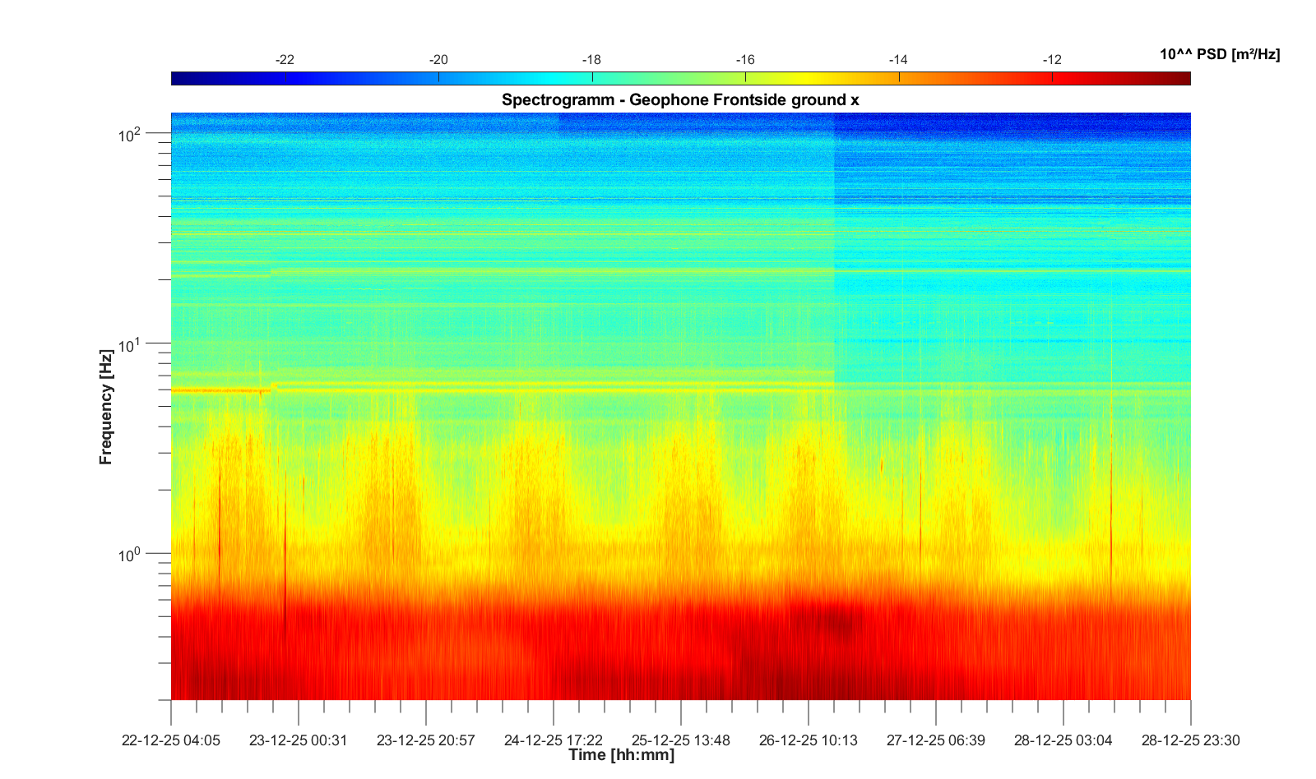Click the 10^2 frequency tick label
This screenshot has height=779, width=1316.
click(x=130, y=134)
